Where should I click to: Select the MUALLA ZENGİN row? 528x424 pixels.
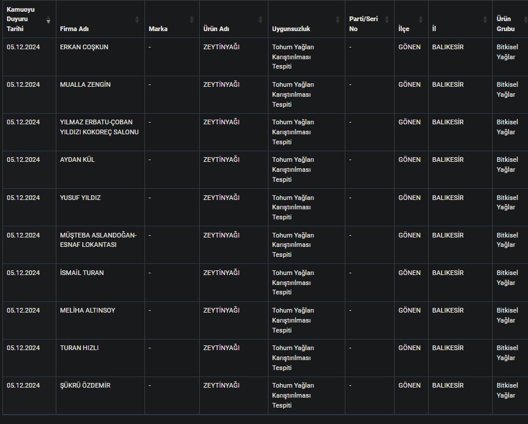(x=265, y=94)
